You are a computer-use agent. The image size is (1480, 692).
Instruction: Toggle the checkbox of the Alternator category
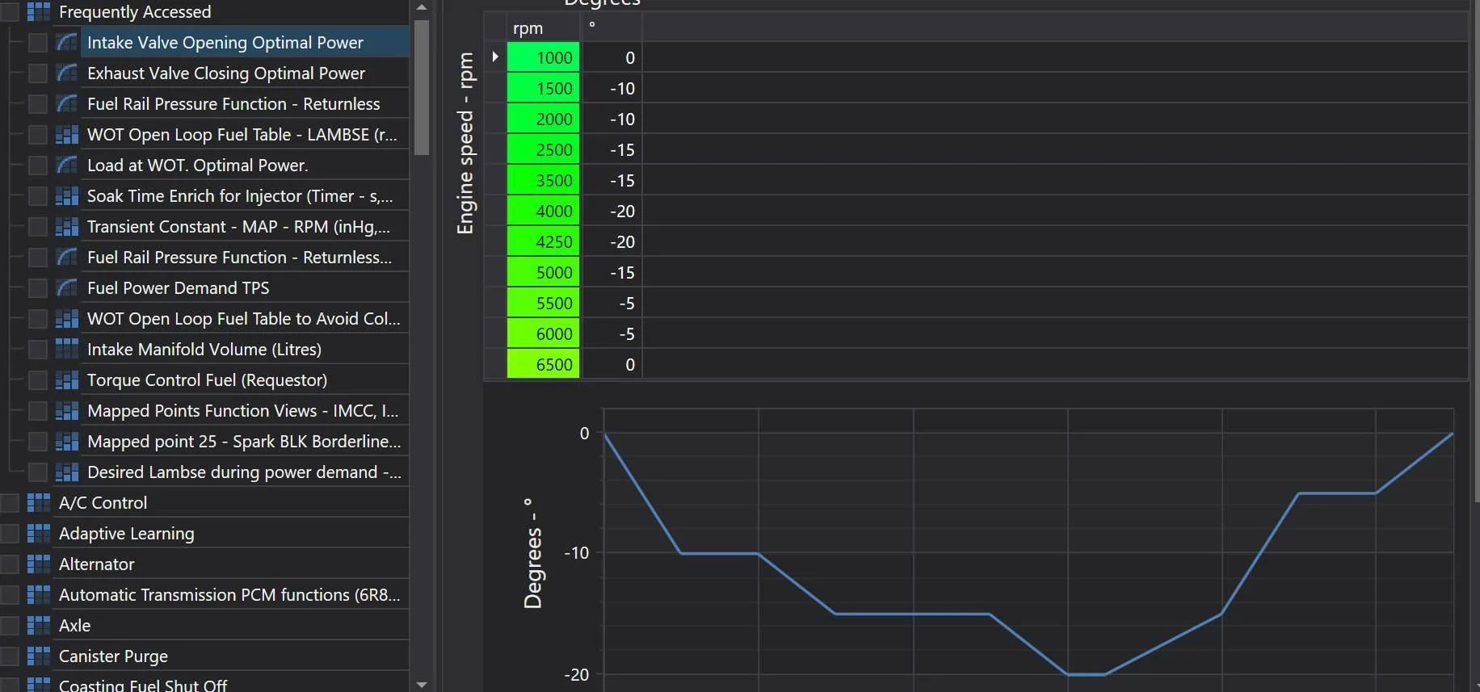[x=10, y=564]
